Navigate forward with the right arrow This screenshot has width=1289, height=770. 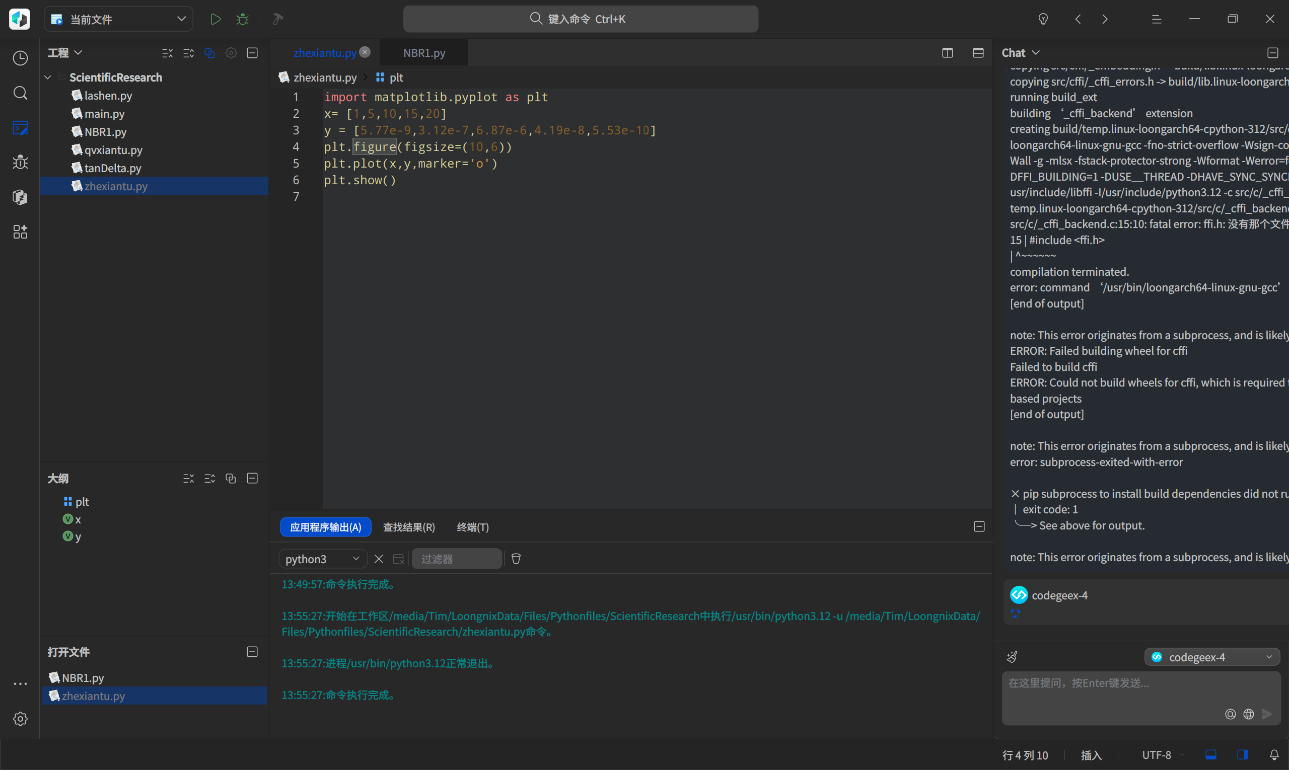[1105, 19]
